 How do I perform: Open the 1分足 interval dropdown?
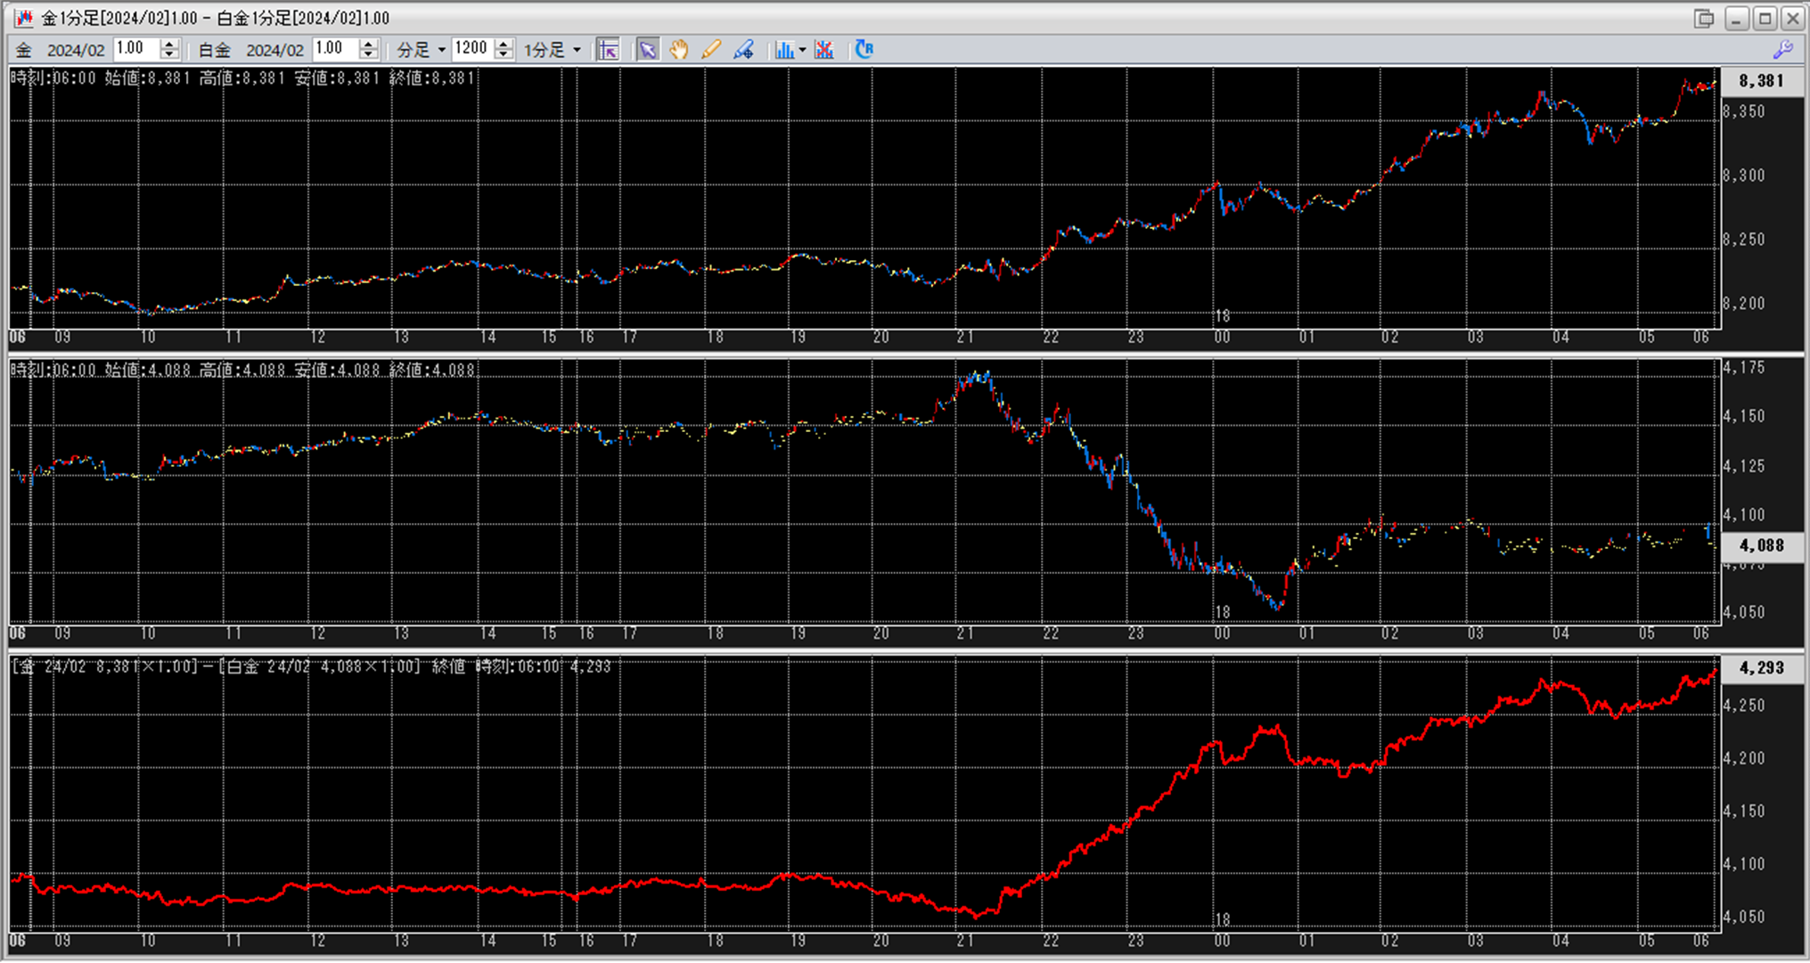(x=552, y=50)
